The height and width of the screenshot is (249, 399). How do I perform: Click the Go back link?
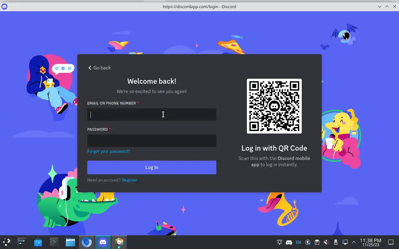(99, 68)
